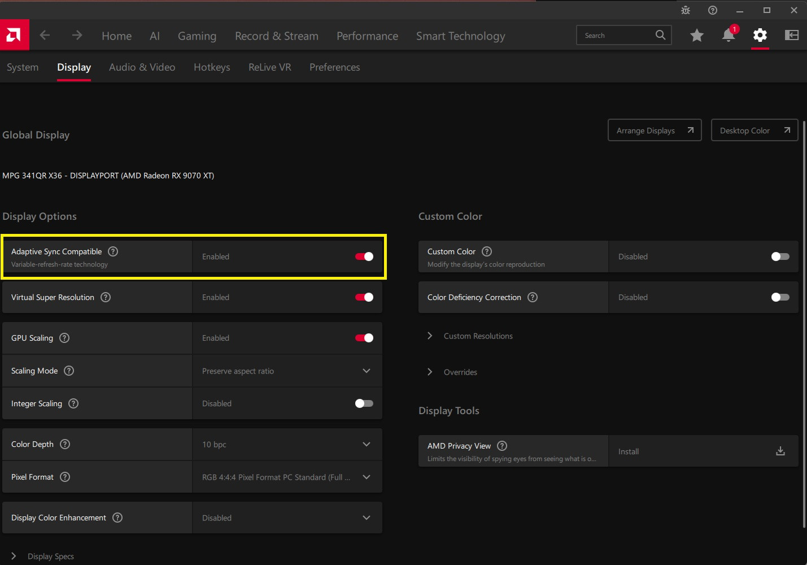The height and width of the screenshot is (565, 807).
Task: Close the AMD Software window
Action: (x=794, y=10)
